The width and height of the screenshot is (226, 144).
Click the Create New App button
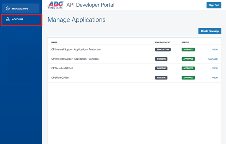coord(210,31)
